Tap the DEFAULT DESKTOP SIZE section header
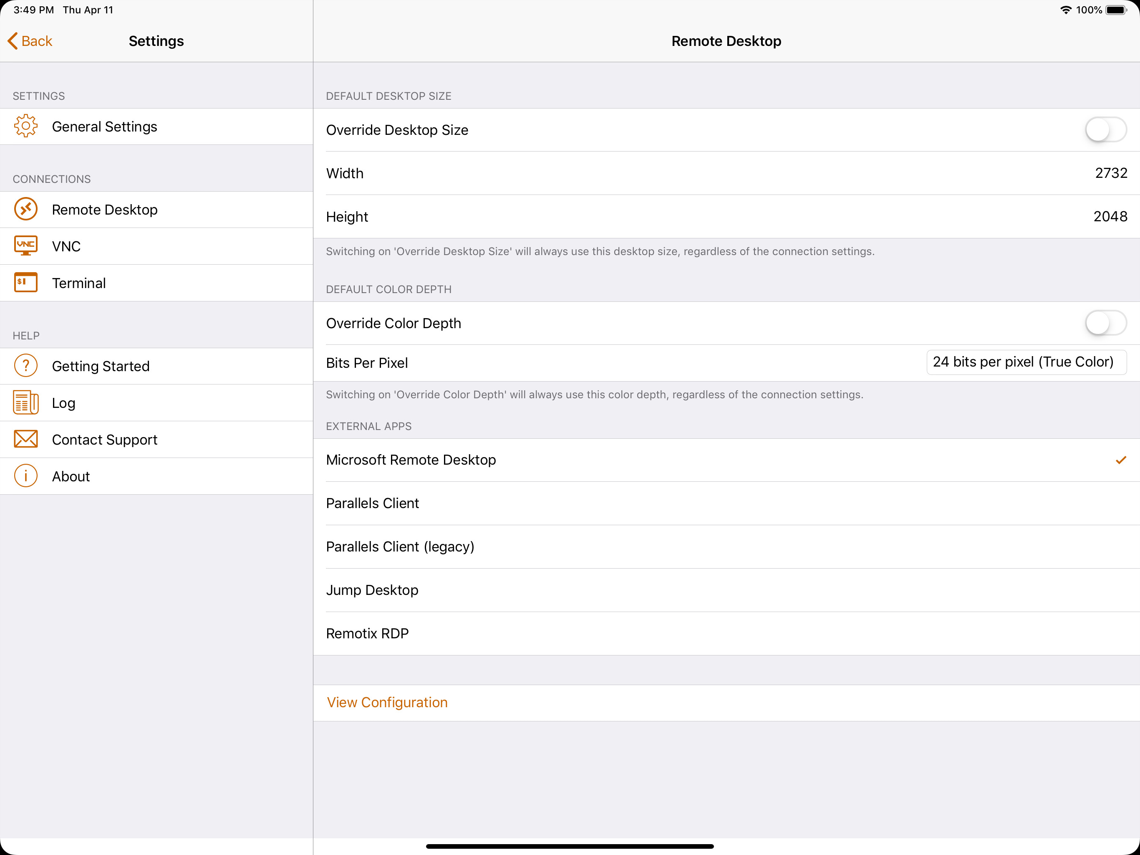Screen dimensions: 1140x855 [x=388, y=96]
